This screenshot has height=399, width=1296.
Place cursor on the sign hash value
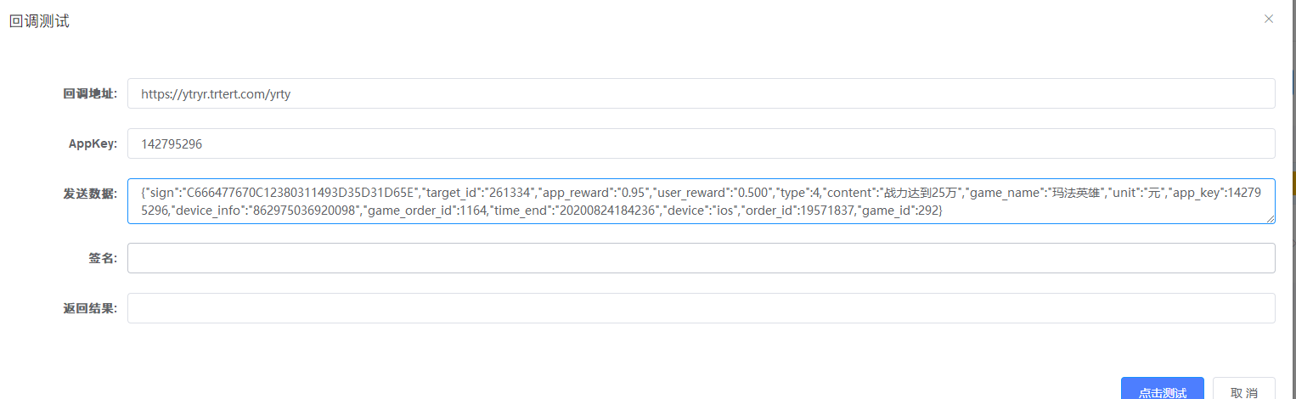(299, 193)
